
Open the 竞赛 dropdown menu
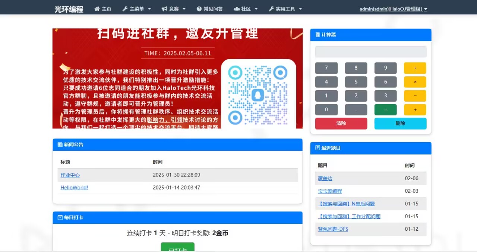[x=174, y=9]
